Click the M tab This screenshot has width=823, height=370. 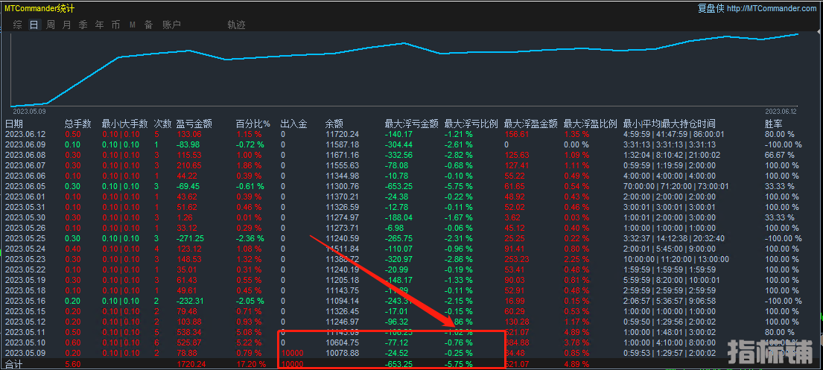pyautogui.click(x=132, y=25)
